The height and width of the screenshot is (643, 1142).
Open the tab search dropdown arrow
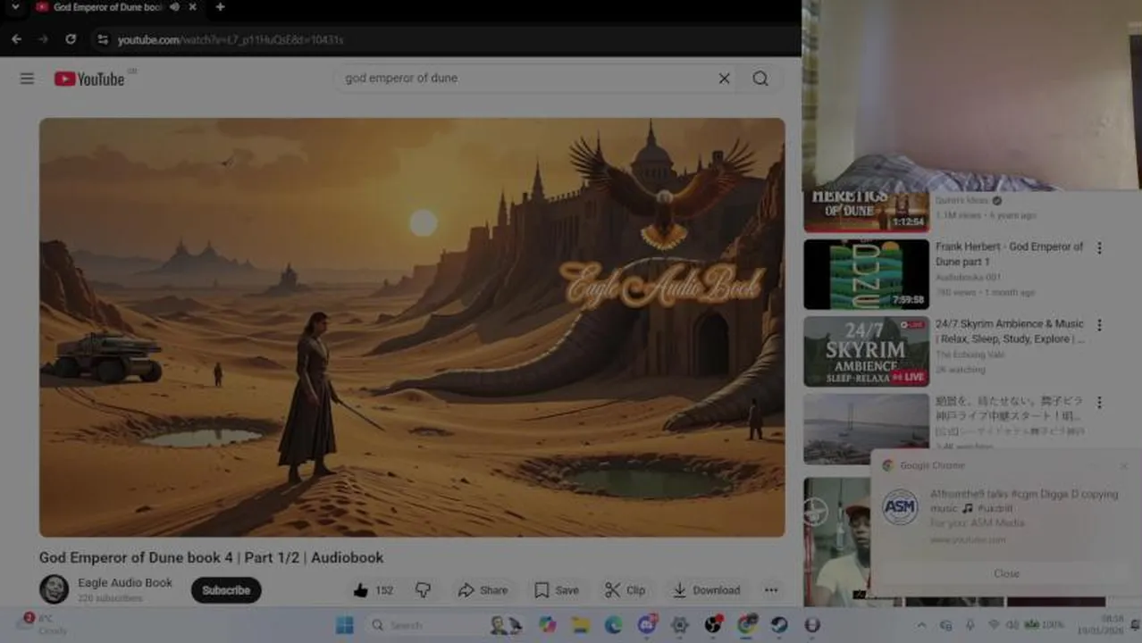14,7
